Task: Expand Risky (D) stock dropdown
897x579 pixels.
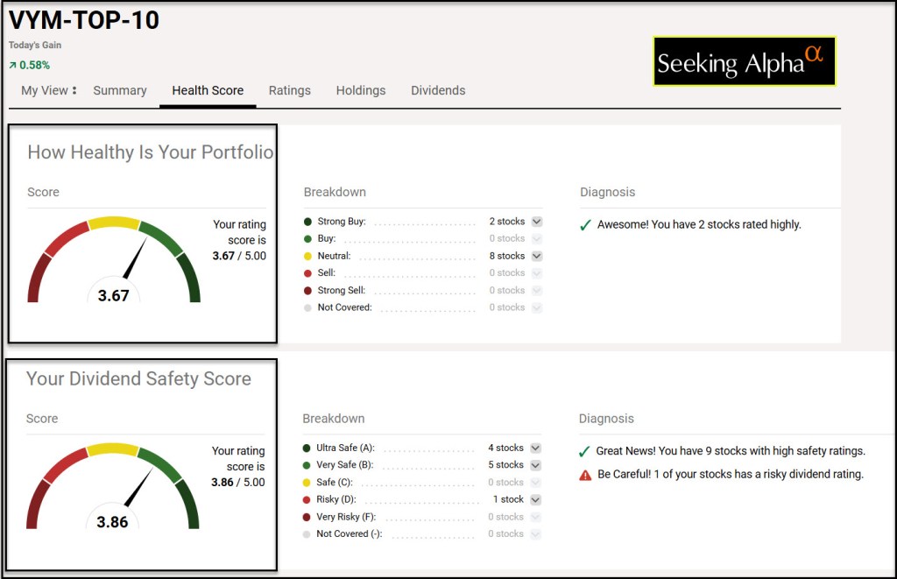Action: pyautogui.click(x=536, y=499)
